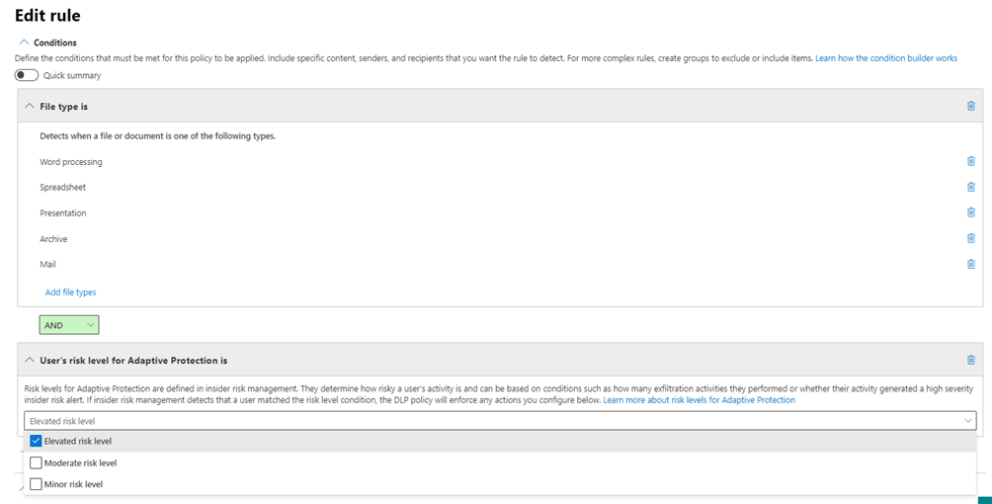992x504 pixels.
Task: Open the AND operator dropdown
Action: tap(69, 325)
